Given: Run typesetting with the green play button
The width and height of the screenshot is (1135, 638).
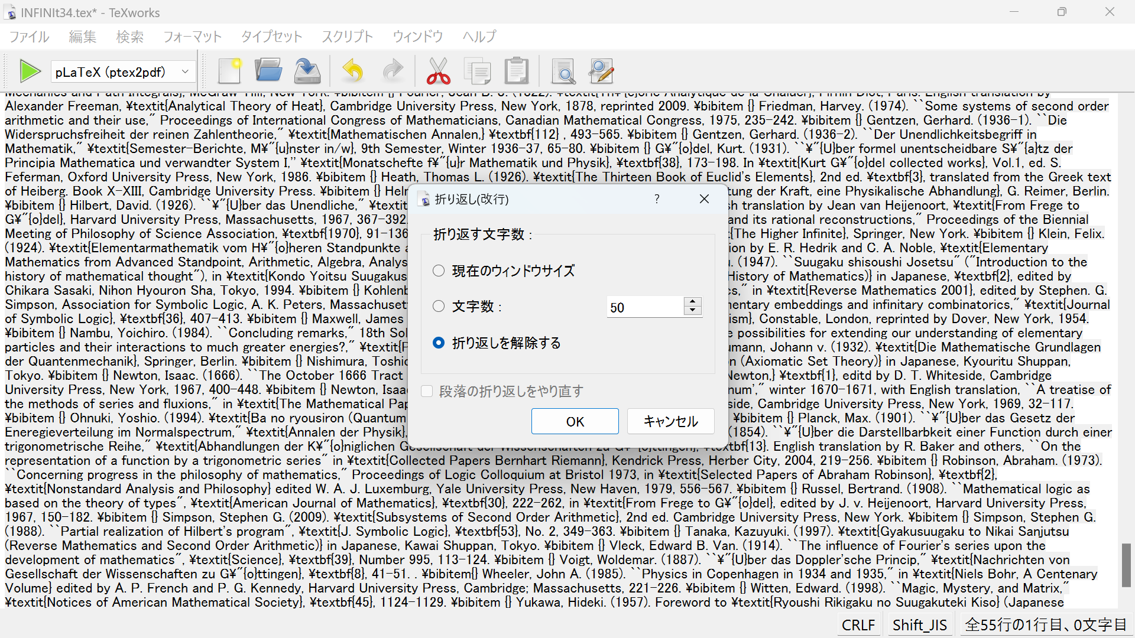Looking at the screenshot, I should click(x=30, y=71).
